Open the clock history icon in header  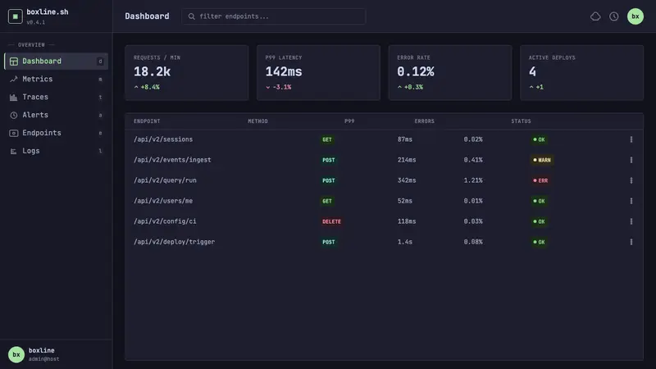[x=613, y=16]
